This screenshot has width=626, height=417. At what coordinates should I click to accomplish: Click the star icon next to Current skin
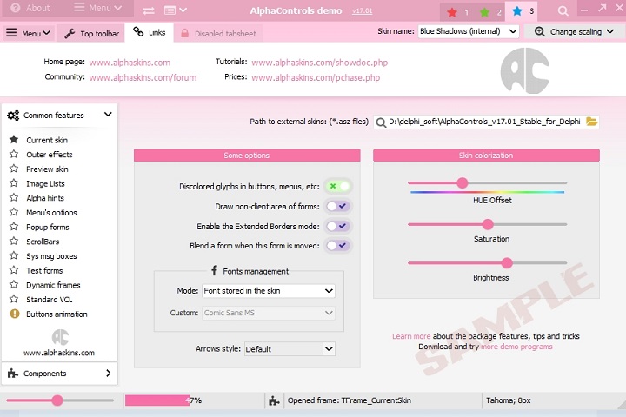(x=14, y=139)
